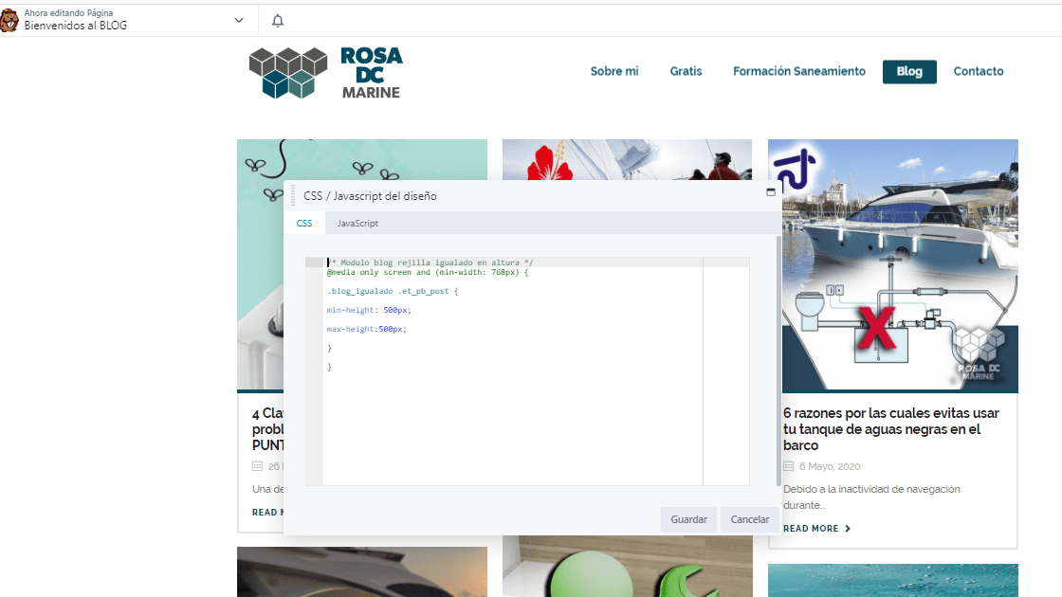The height and width of the screenshot is (597, 1062).
Task: Open the green wrench post thumbnail
Action: click(627, 567)
